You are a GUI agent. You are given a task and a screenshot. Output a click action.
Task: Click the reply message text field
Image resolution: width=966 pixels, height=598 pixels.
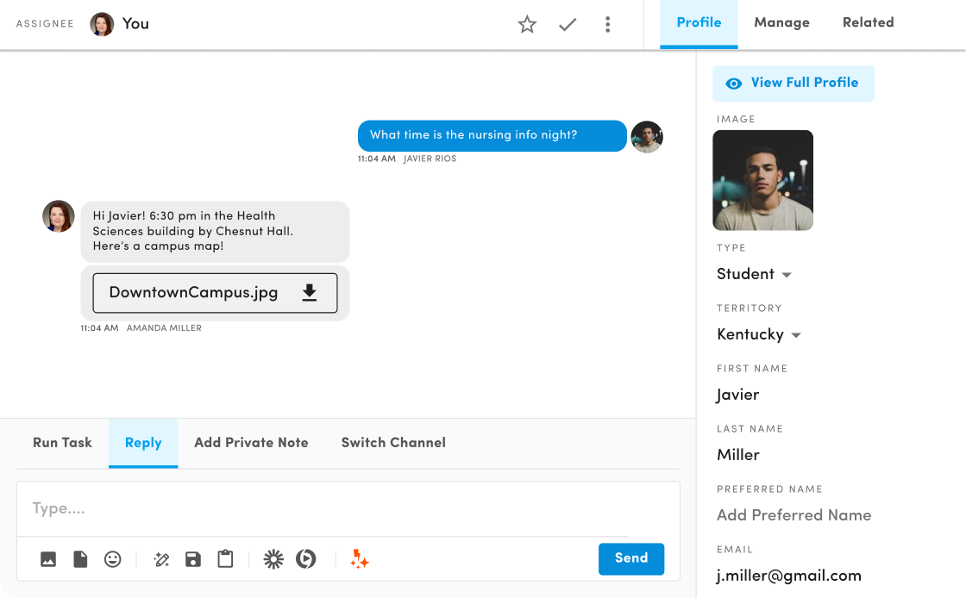345,508
